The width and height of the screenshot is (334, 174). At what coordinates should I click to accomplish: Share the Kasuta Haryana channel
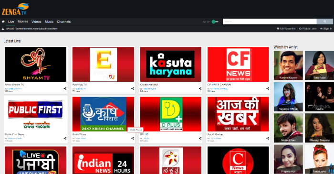pos(200,88)
